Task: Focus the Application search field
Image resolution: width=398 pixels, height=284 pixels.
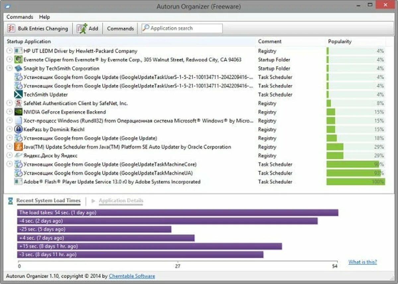Action: (182, 28)
